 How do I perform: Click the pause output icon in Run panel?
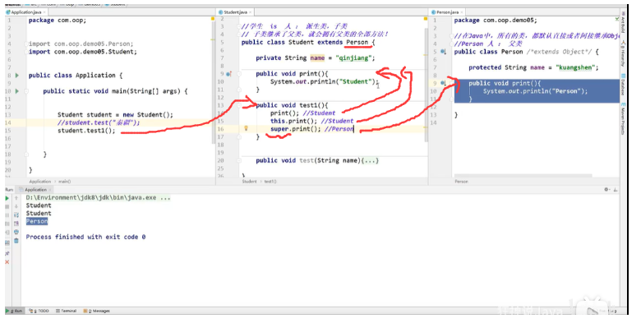(x=7, y=215)
